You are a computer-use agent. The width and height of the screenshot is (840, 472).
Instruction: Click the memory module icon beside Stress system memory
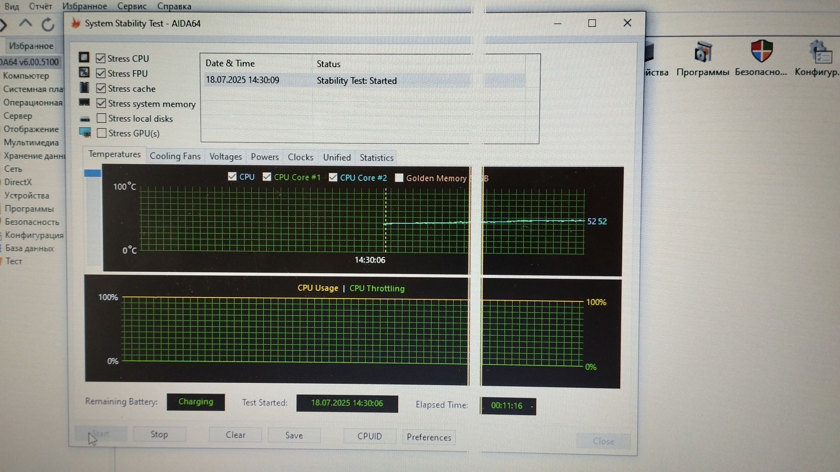click(x=84, y=103)
